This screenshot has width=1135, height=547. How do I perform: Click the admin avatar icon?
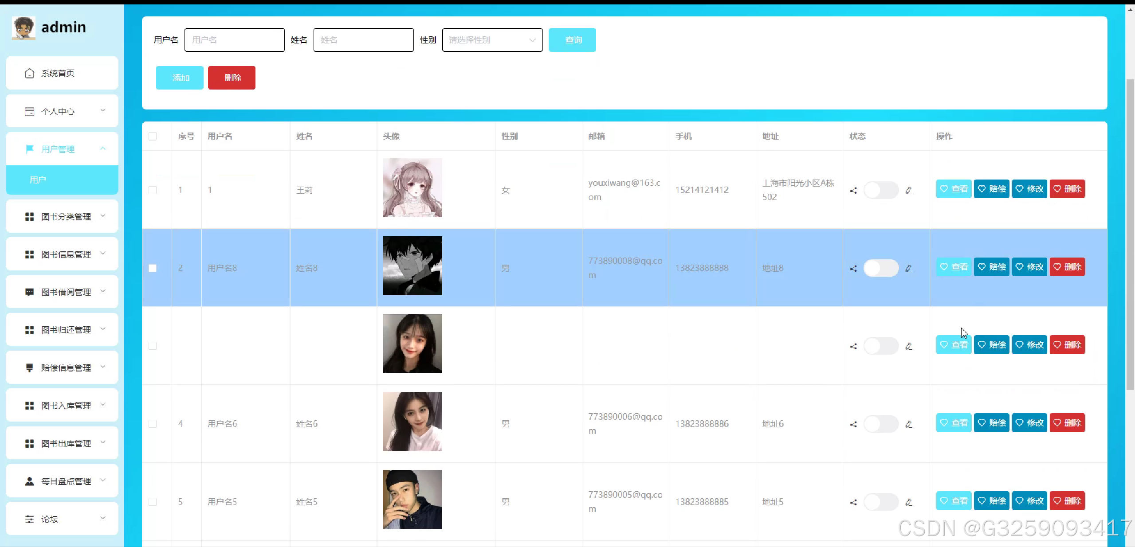pos(24,28)
